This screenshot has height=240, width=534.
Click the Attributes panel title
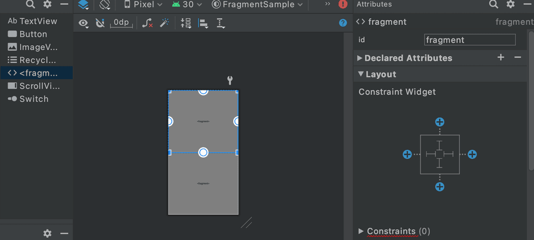click(374, 5)
